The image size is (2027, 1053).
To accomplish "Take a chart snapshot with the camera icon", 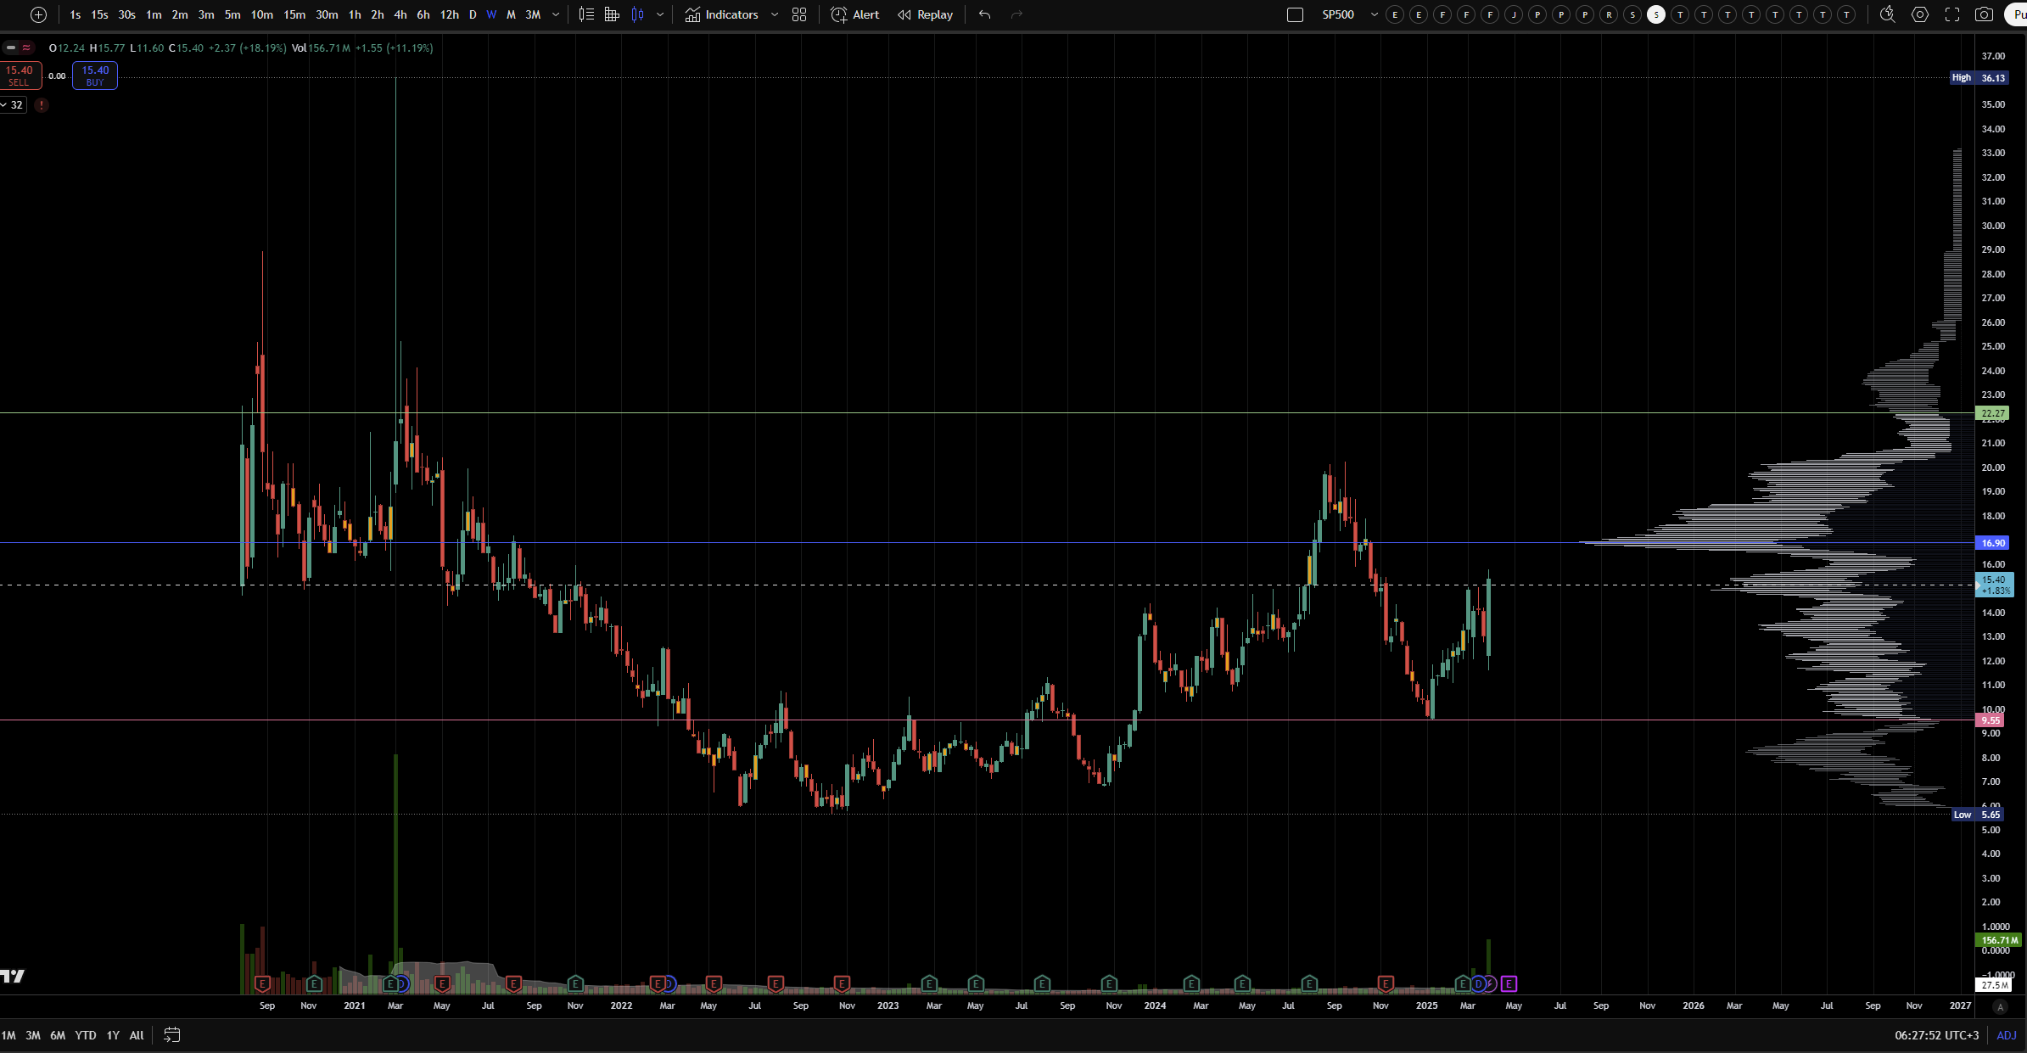I will 1984,14.
